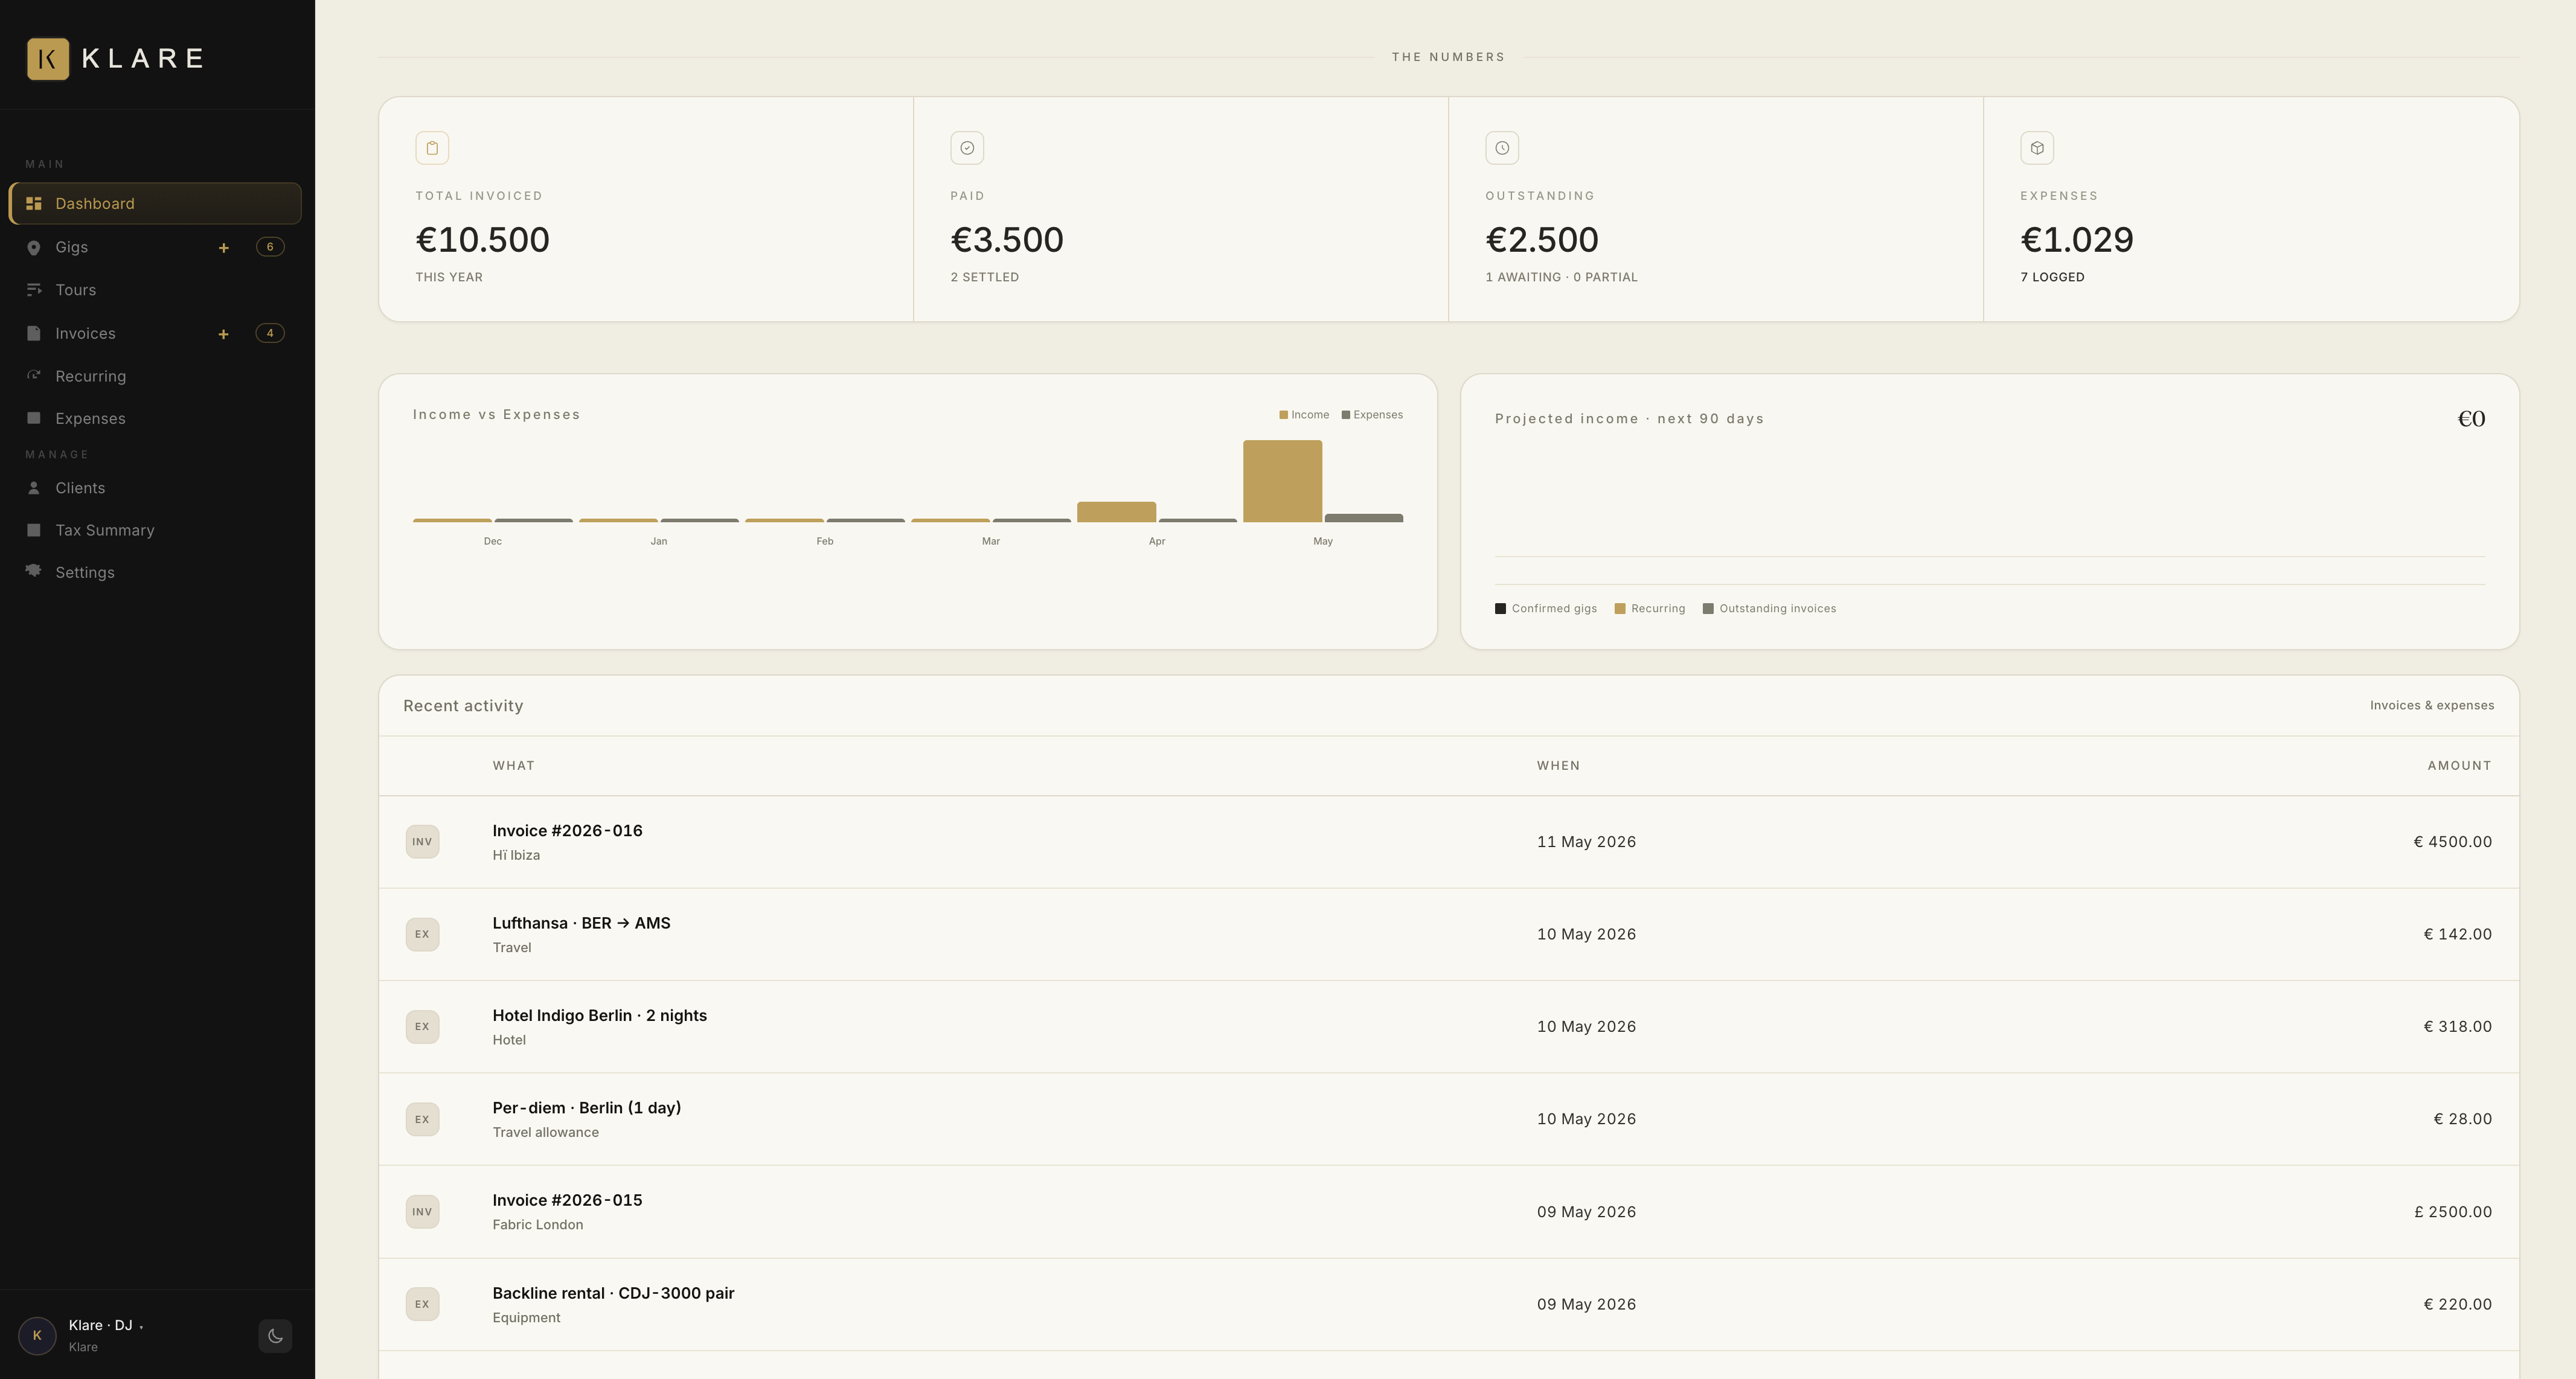Click the Tours list icon
Viewport: 2576px width, 1379px height.
34,290
